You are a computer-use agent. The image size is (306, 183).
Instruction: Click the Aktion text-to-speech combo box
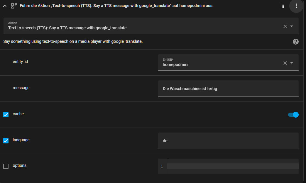pos(151,26)
